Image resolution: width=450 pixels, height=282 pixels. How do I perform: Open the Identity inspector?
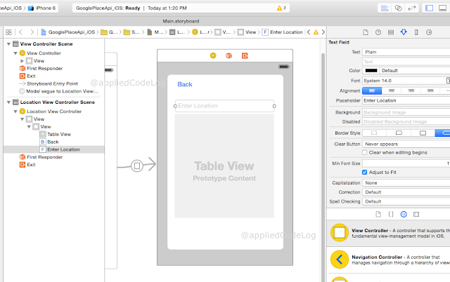391,32
